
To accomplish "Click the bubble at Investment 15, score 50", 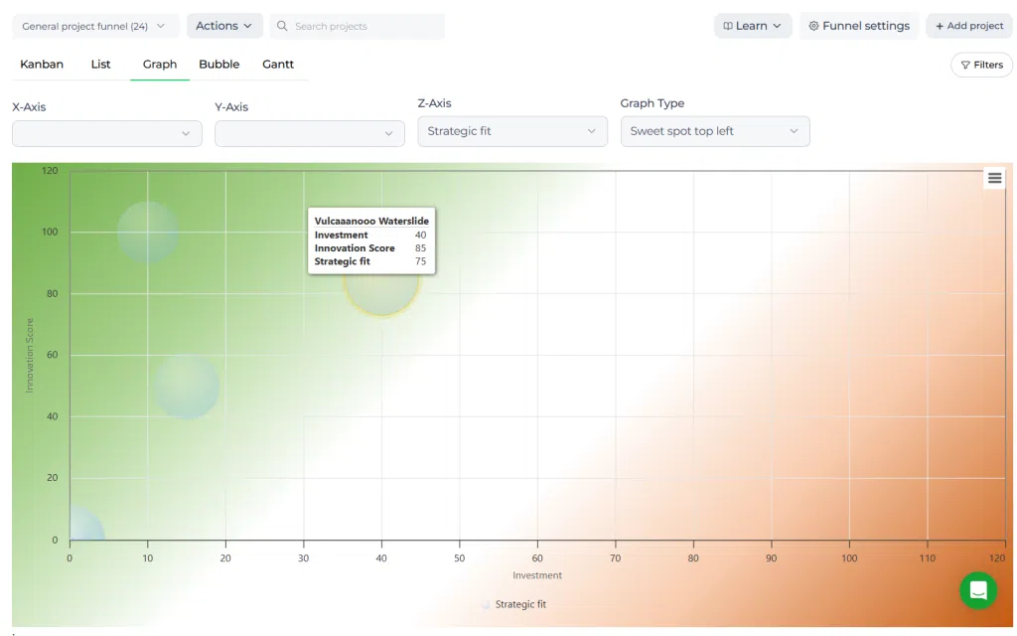I will tap(187, 387).
